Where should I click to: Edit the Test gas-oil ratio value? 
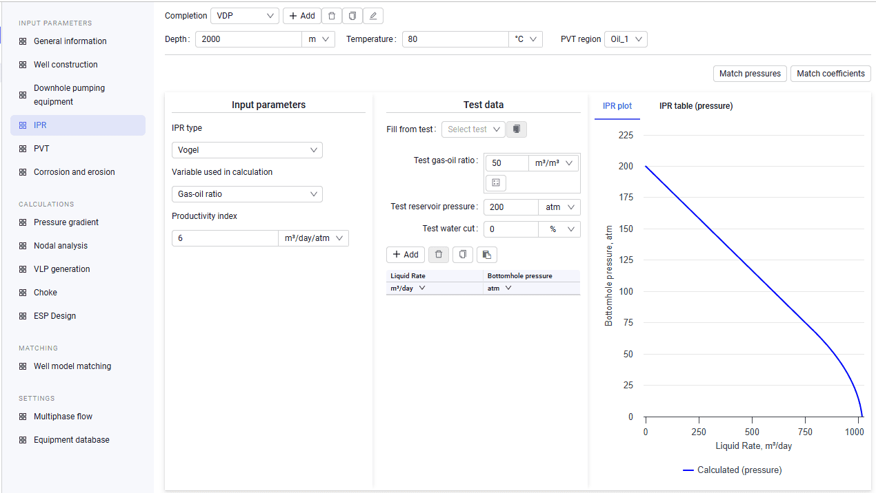point(507,163)
